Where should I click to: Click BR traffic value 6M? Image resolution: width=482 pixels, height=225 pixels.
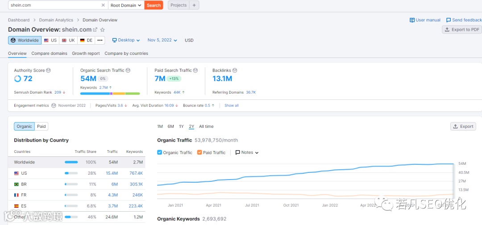(115, 184)
